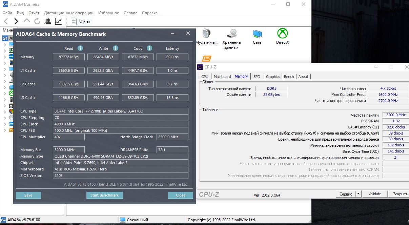Click the Close button in benchmark window
Viewport: 409px width, 225px height.
pos(181,195)
